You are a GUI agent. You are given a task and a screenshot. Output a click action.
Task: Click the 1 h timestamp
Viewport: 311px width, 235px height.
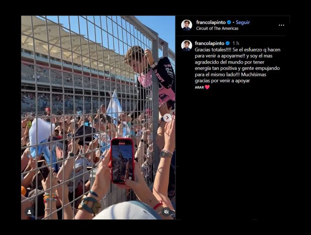coord(236,43)
